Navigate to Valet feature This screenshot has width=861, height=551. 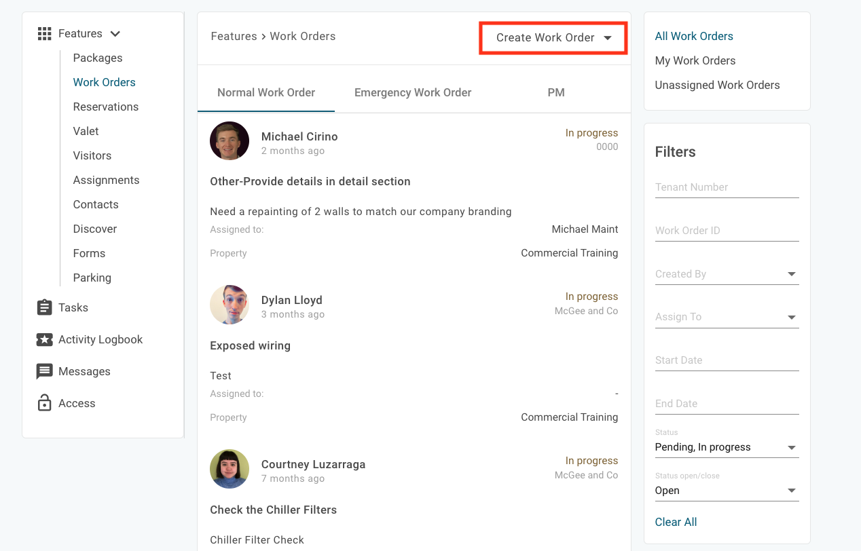point(86,131)
